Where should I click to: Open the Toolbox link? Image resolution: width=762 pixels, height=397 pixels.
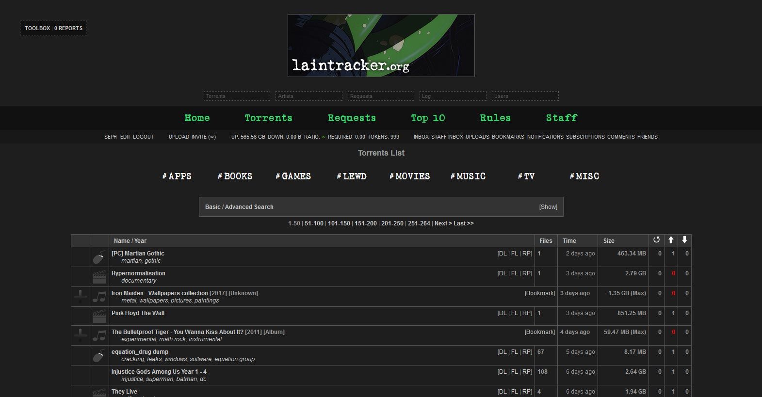tap(37, 28)
